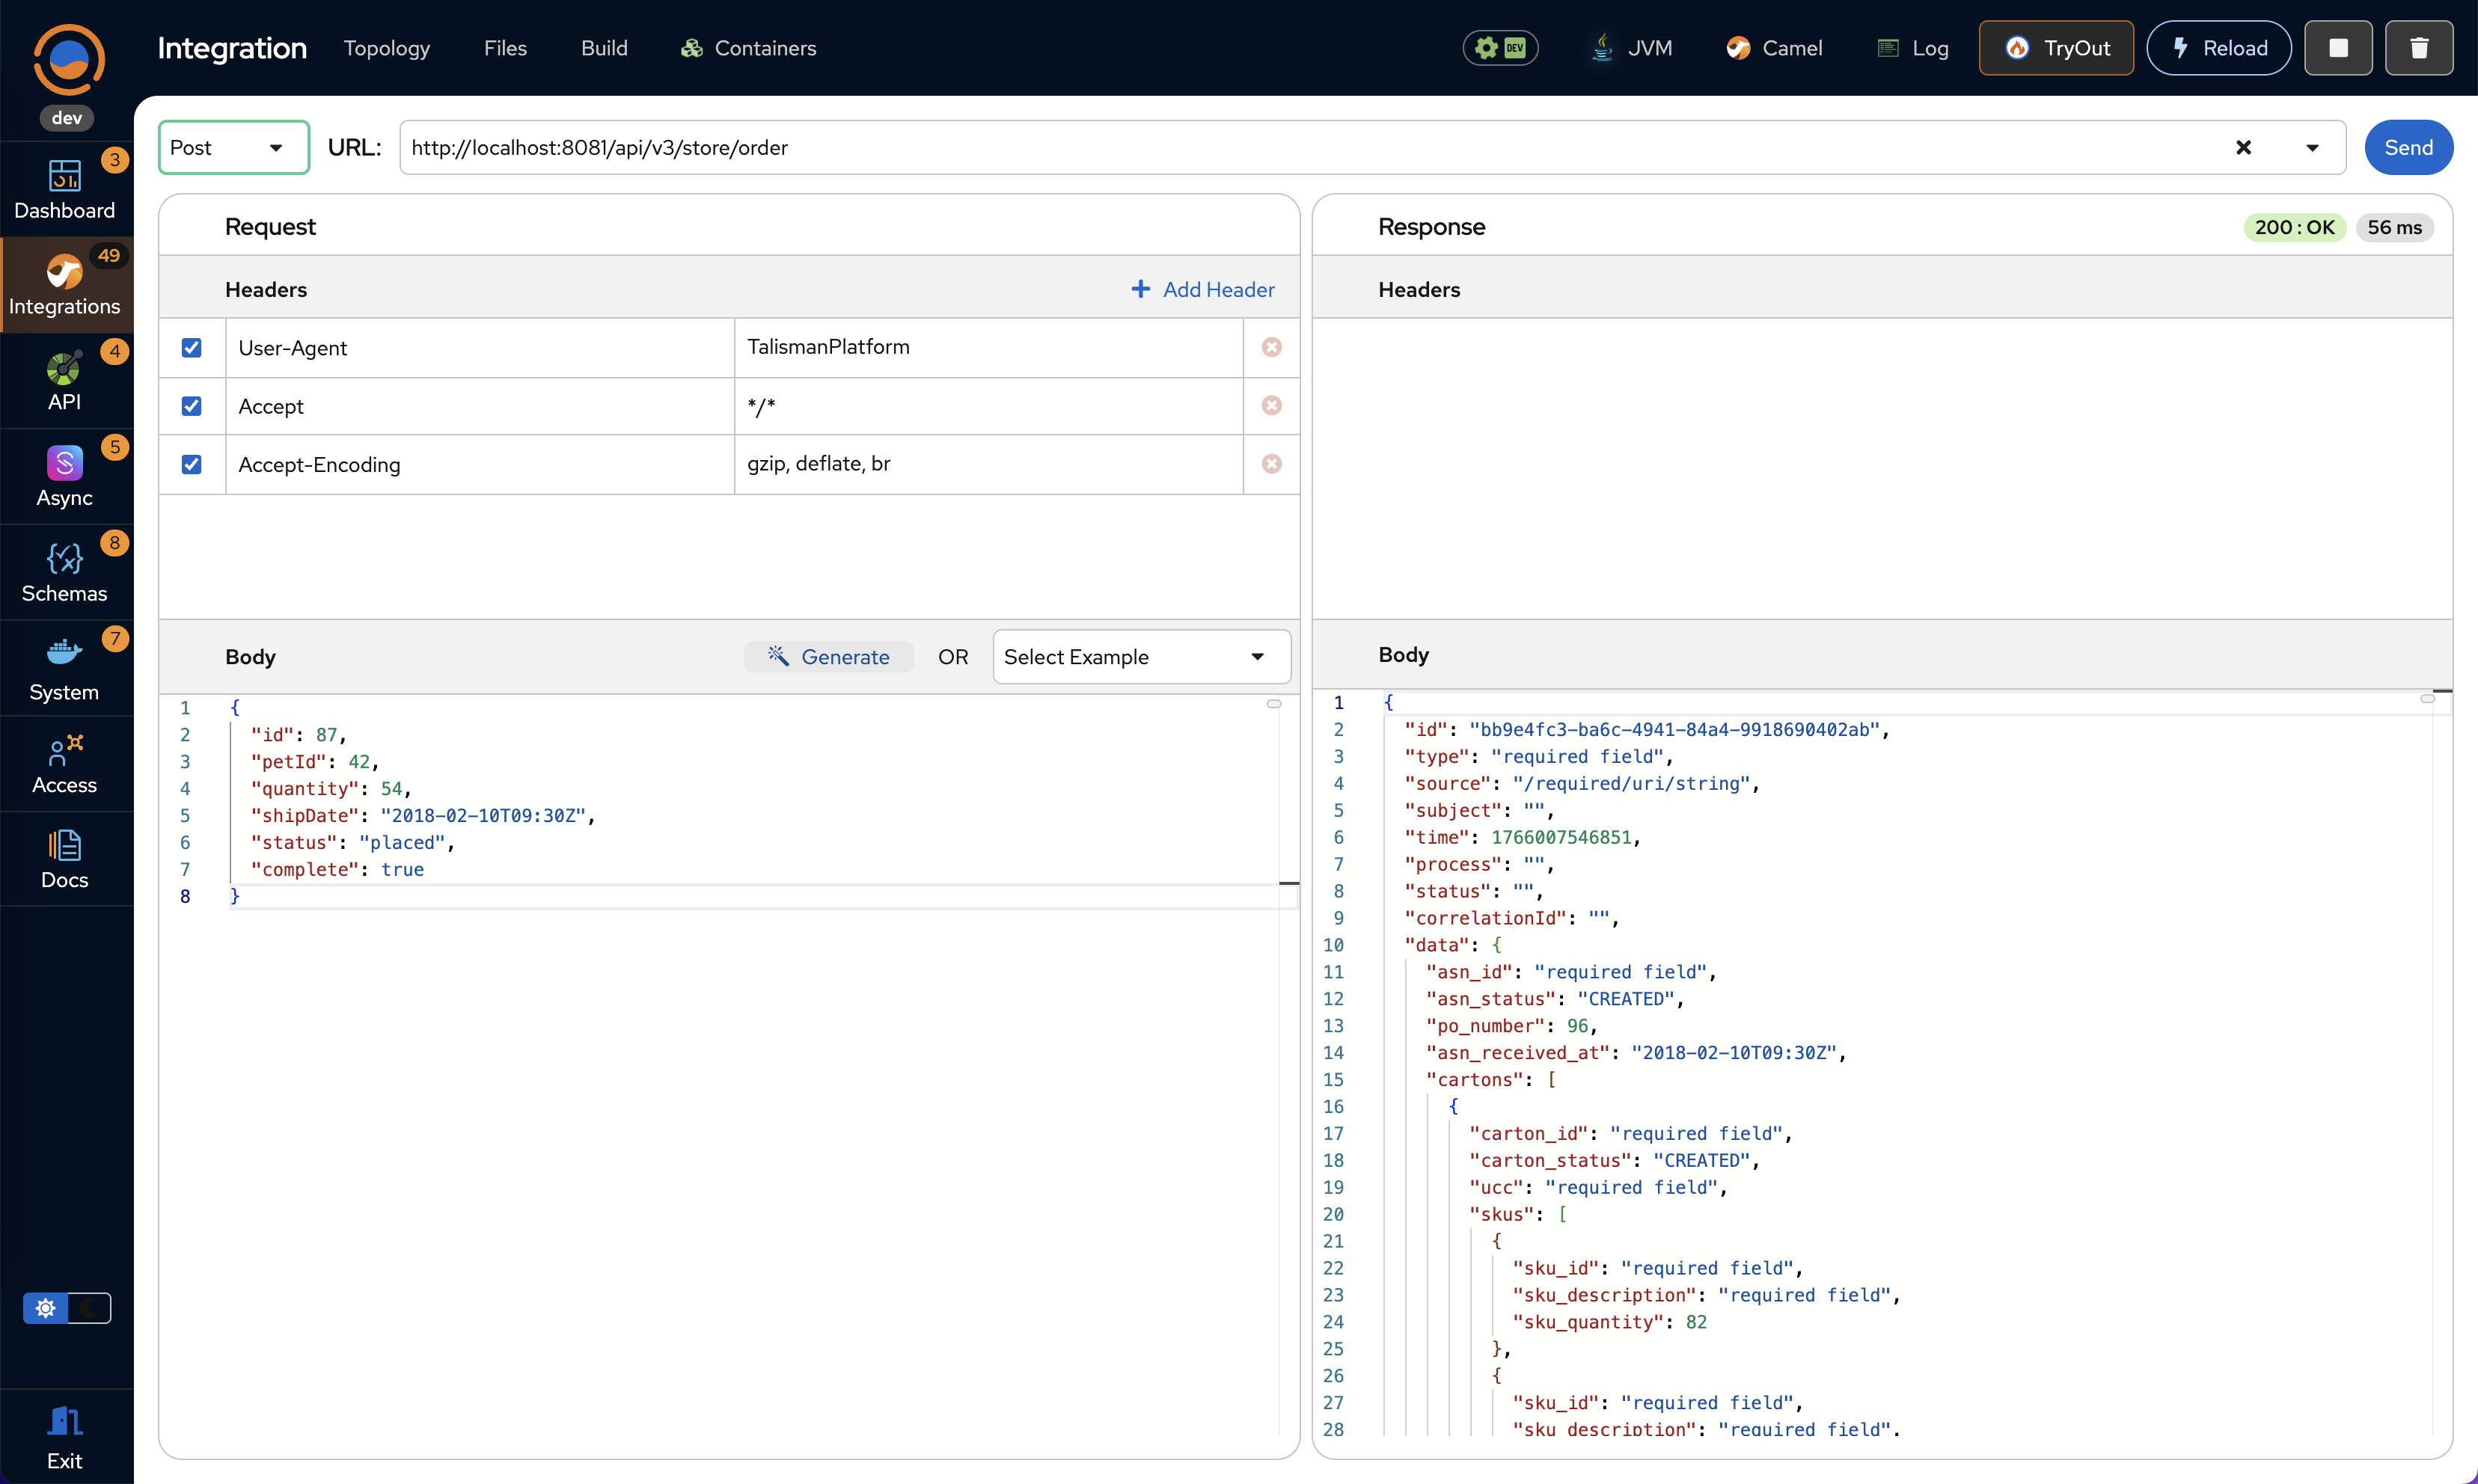Viewport: 2478px width, 1484px height.
Task: Delete the request using the trash icon
Action: [x=2419, y=47]
